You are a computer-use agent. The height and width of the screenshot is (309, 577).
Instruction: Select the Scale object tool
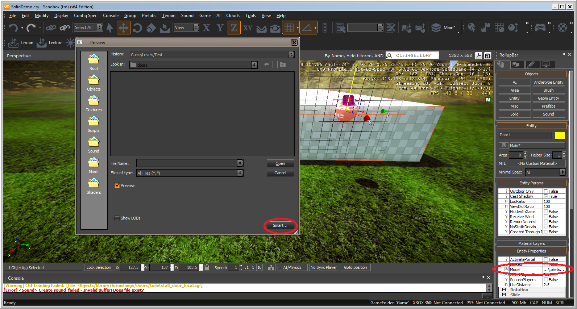[151, 28]
